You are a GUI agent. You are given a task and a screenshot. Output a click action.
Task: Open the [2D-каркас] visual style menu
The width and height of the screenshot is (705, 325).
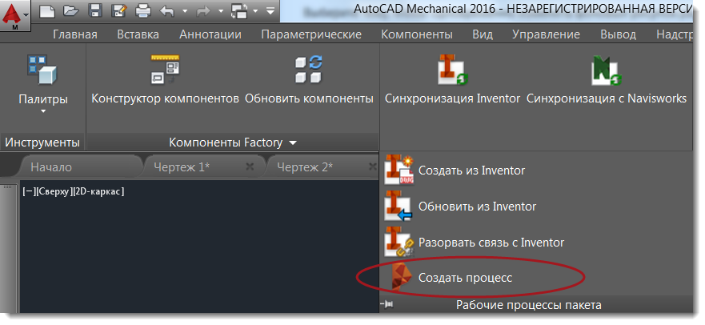coord(98,191)
